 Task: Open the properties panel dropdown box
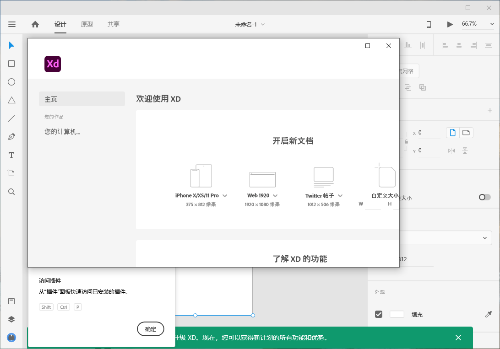tap(445, 238)
